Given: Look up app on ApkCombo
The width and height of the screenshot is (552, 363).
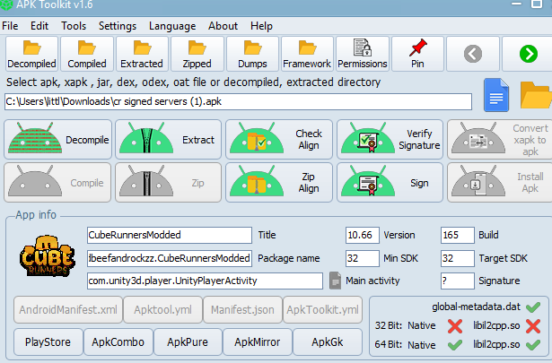Looking at the screenshot, I should click(x=118, y=341).
